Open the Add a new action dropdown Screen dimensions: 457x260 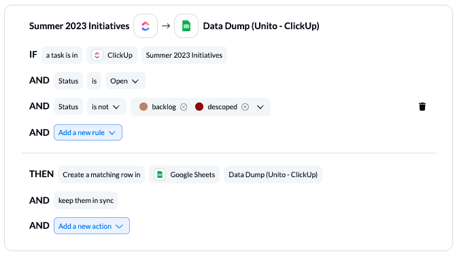point(92,226)
